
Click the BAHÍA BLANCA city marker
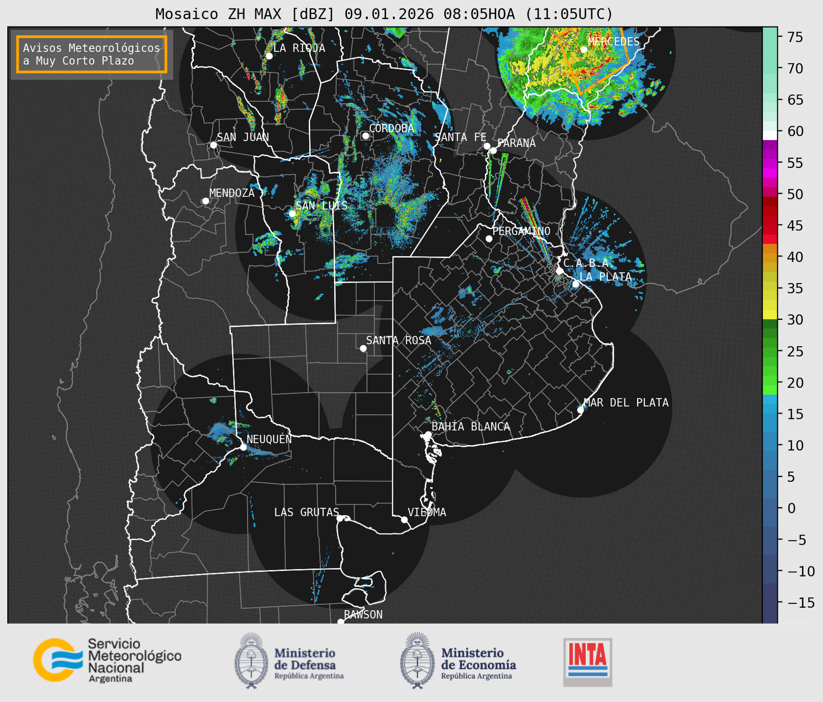pyautogui.click(x=428, y=434)
